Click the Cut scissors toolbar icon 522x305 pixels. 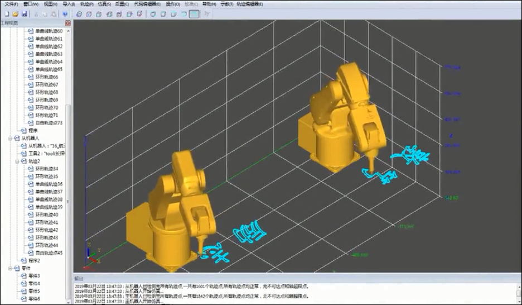point(36,13)
